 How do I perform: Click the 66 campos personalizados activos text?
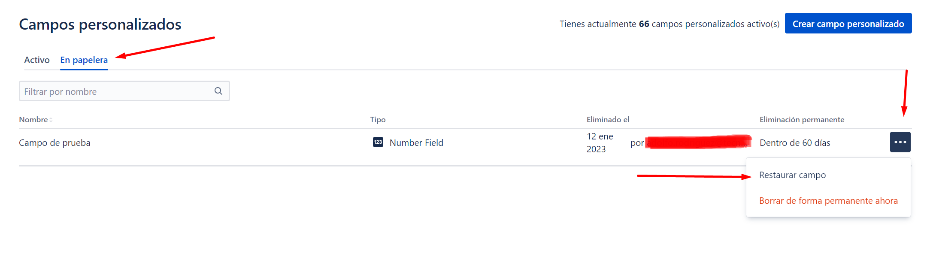point(669,24)
